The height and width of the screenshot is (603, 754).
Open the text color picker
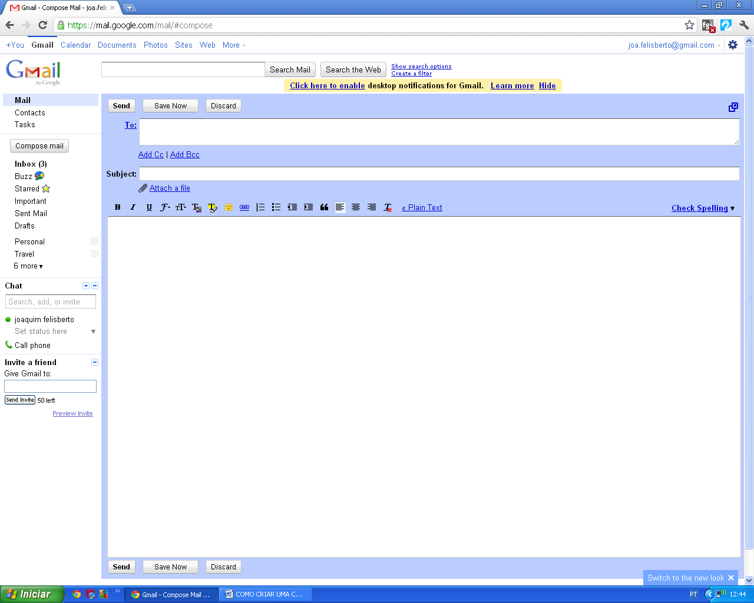coord(197,207)
